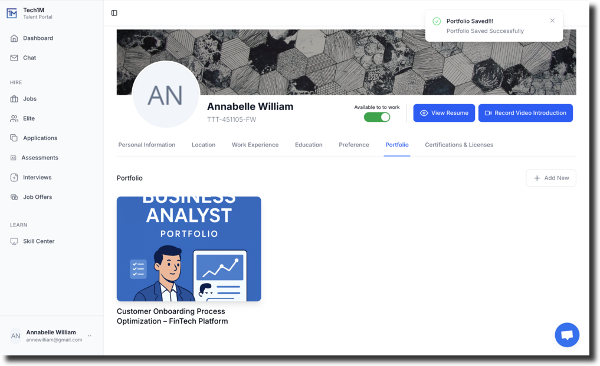The height and width of the screenshot is (366, 600).
Task: Click the Interviews sidebar icon
Action: click(x=14, y=178)
